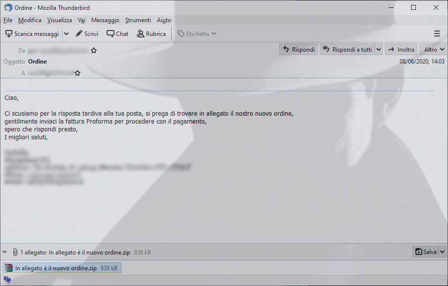Toggle the star next to sender address

coord(94,51)
